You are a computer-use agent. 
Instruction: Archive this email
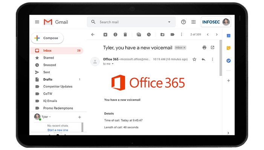105,34
